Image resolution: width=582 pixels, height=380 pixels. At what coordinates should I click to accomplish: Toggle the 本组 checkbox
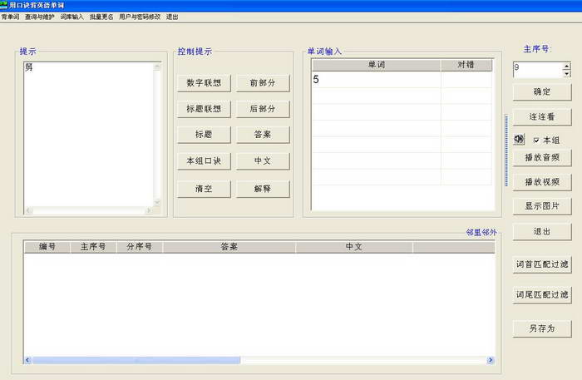(x=537, y=140)
